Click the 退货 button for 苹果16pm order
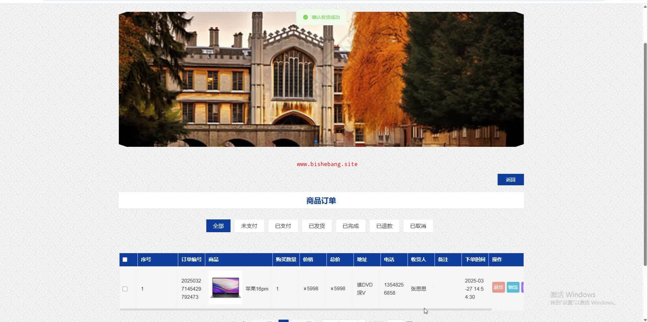Viewport: 648px width, 322px height. 498,287
